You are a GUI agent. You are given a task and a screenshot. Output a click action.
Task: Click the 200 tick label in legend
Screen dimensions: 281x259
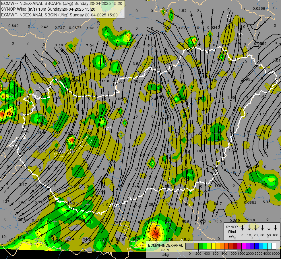coord(198,254)
